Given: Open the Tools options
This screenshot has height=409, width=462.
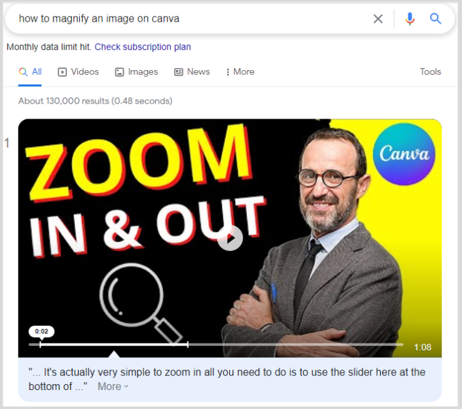Looking at the screenshot, I should [430, 71].
